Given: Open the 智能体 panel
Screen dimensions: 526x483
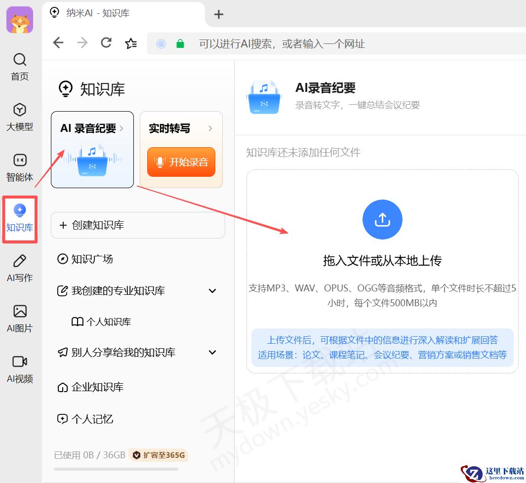Looking at the screenshot, I should pos(19,167).
